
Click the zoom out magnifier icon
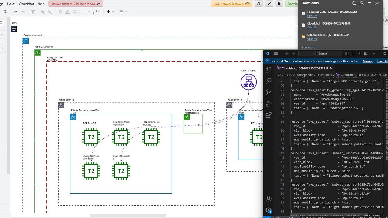pos(5,12)
